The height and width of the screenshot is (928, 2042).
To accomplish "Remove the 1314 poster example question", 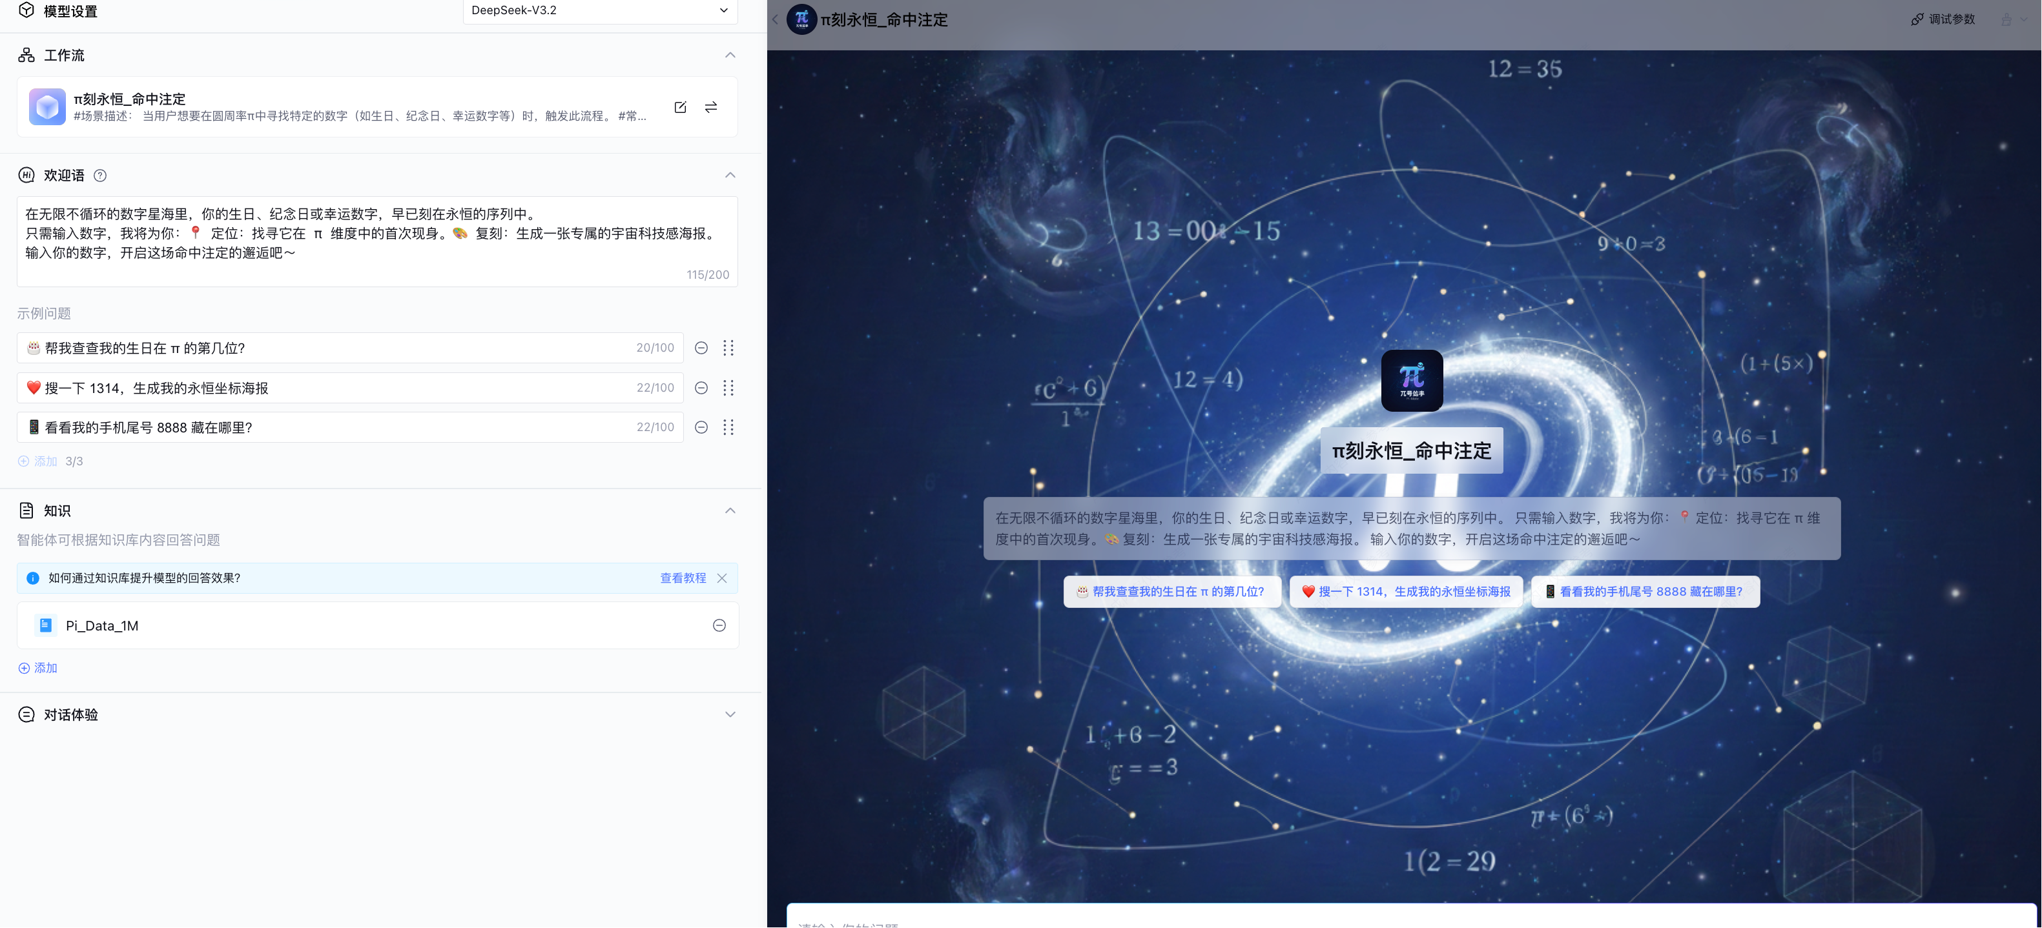I will pos(701,388).
